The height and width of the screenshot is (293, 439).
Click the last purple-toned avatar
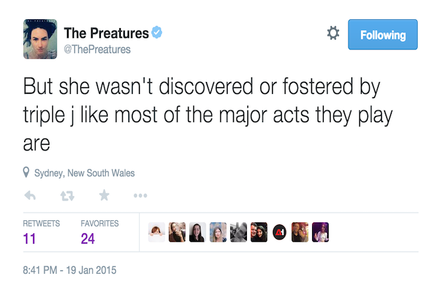(x=320, y=232)
